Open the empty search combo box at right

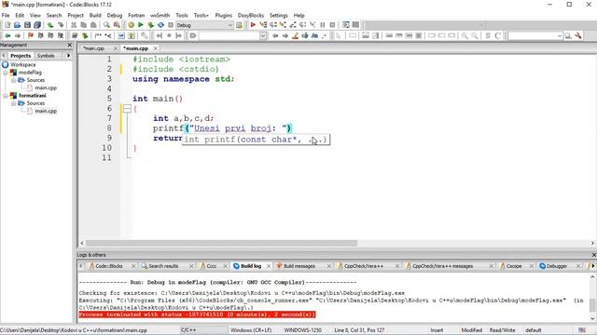pyautogui.click(x=535, y=35)
